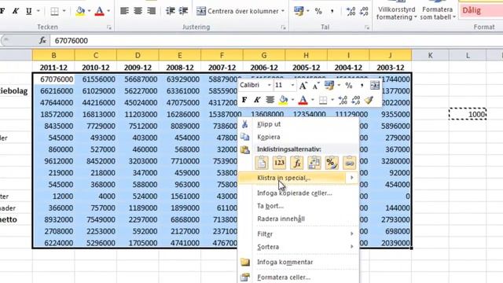The width and height of the screenshot is (503, 283).
Task: Select the Dålig cell style
Action: (481, 10)
